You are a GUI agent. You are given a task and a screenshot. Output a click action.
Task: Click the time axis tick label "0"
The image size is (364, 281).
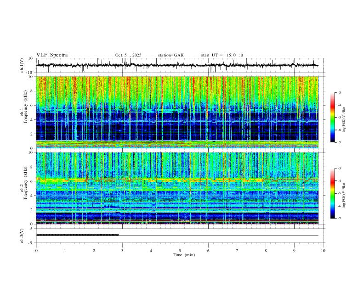(x=36, y=251)
